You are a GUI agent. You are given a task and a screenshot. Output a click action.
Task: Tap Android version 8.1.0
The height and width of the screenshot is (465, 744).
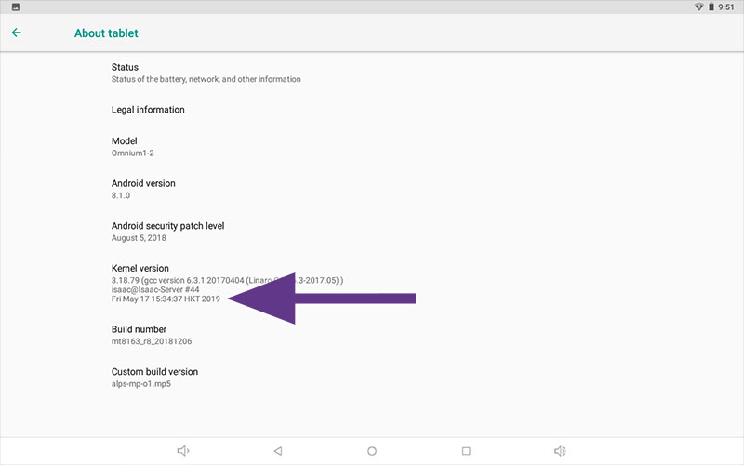[x=372, y=189]
